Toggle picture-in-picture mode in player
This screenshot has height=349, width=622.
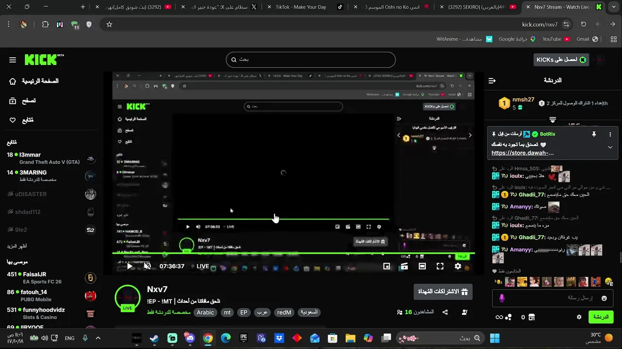(x=387, y=266)
